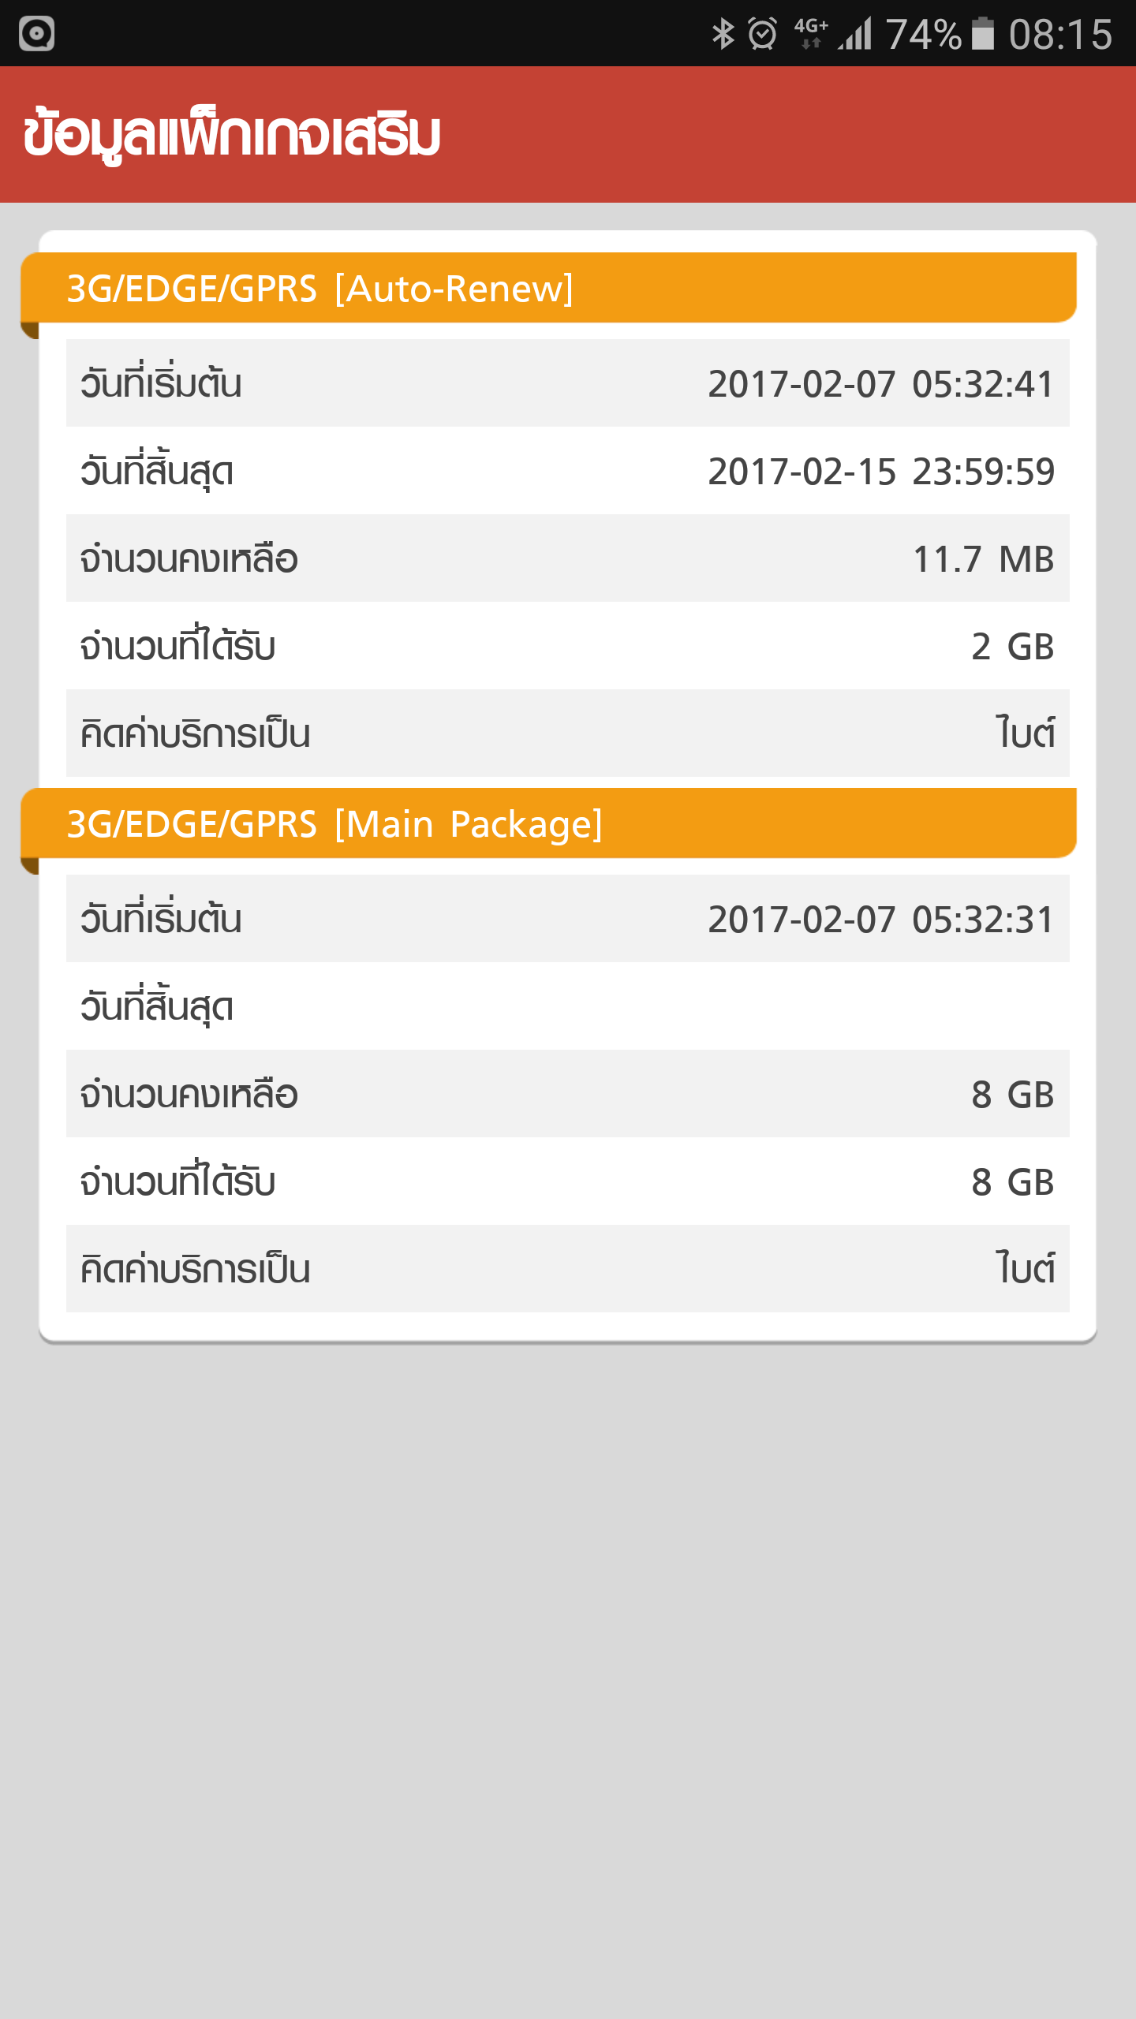Screen dimensions: 1136x2019
Task: Tap the empty Main Package วันที่สิ้นสุด row
Action: tap(568, 1006)
